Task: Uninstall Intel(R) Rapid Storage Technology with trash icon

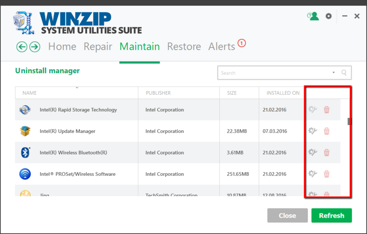Action: click(327, 109)
